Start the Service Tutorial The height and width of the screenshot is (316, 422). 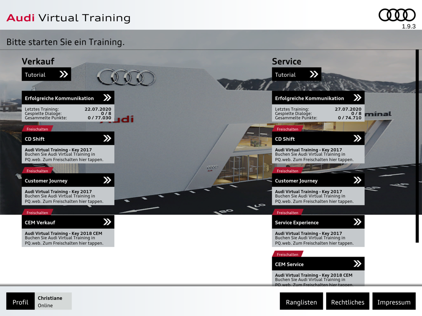(x=297, y=74)
